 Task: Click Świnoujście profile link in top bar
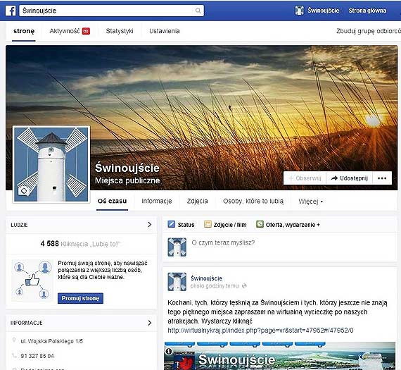tap(323, 11)
